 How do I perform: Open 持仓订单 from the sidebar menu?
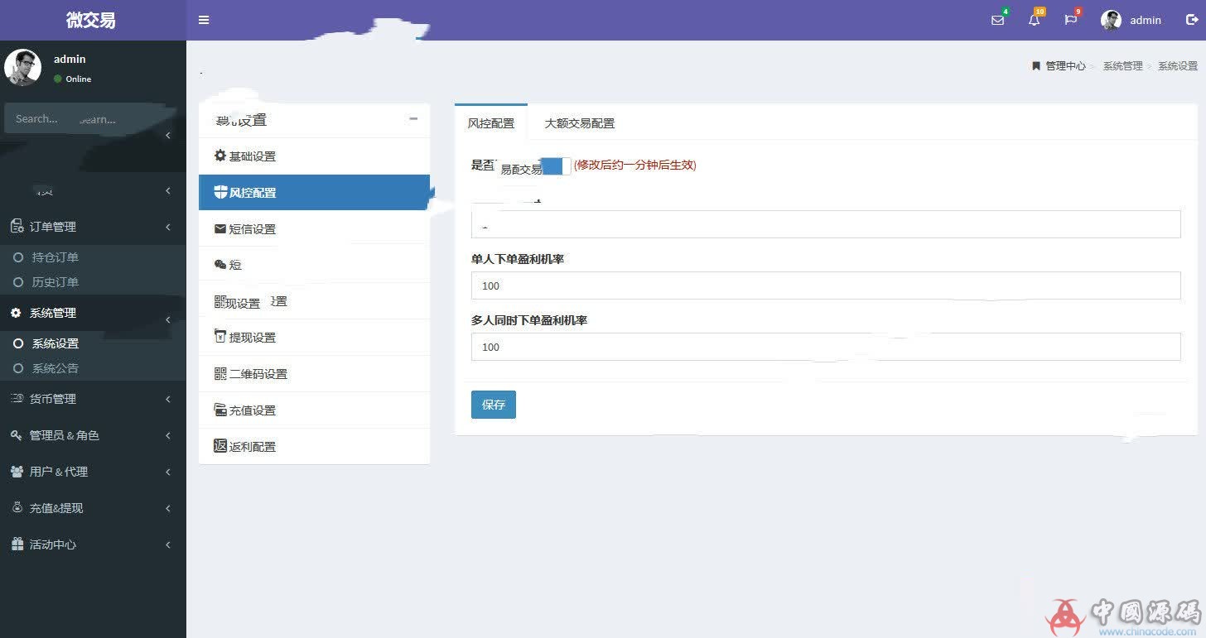tap(55, 257)
